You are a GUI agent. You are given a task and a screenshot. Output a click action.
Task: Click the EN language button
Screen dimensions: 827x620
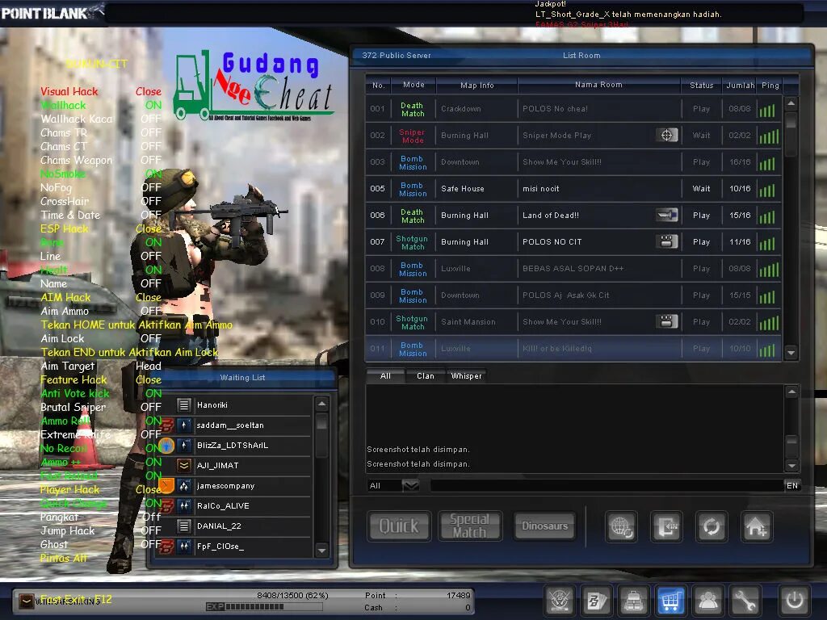tap(792, 485)
